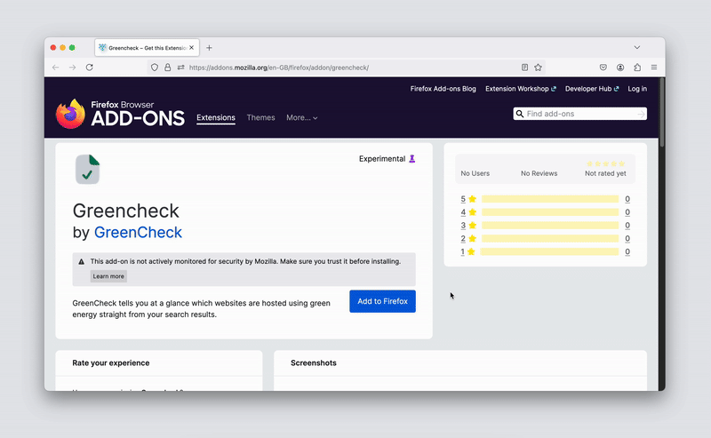Reload the current page
This screenshot has width=711, height=438.
tap(89, 68)
